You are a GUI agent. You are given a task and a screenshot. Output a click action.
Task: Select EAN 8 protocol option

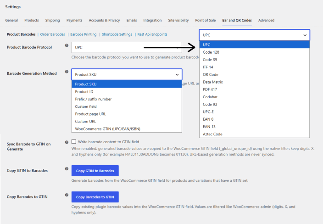pos(254,119)
